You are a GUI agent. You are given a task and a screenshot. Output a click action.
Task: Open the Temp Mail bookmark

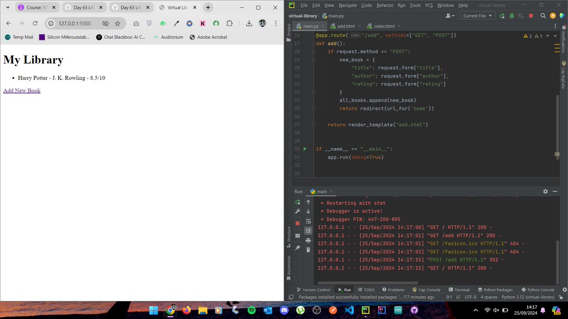(19, 37)
